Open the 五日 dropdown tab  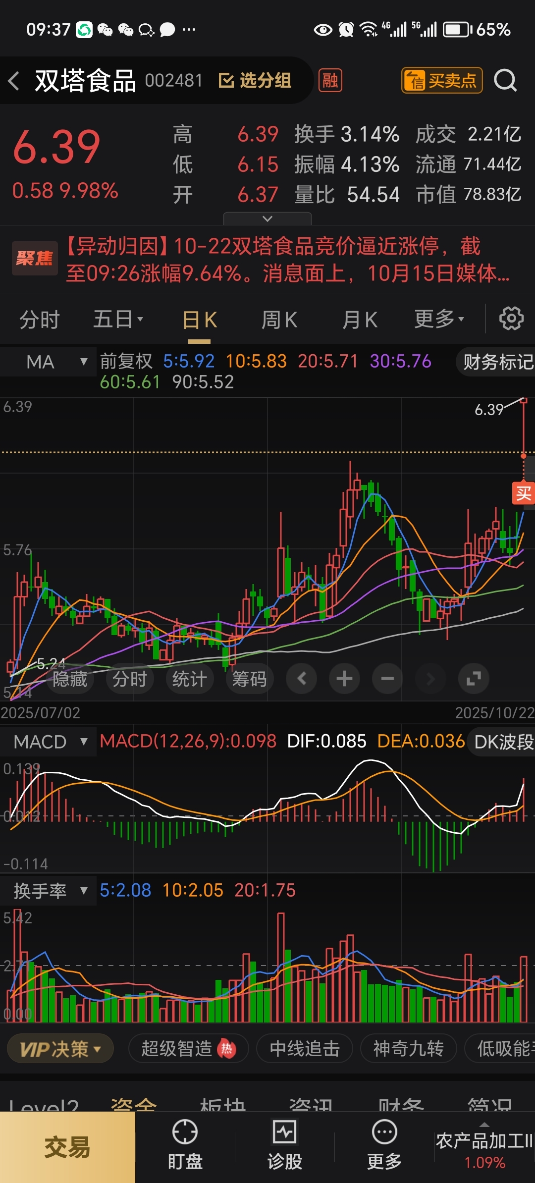click(x=118, y=320)
